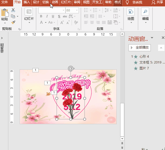Switch to the Review tab
The image size is (165, 150).
point(77,2)
